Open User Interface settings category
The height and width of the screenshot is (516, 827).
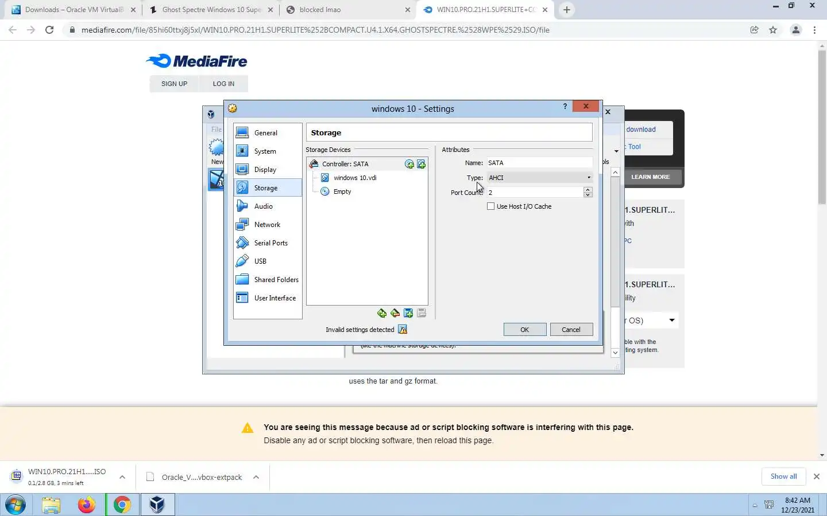[268, 298]
